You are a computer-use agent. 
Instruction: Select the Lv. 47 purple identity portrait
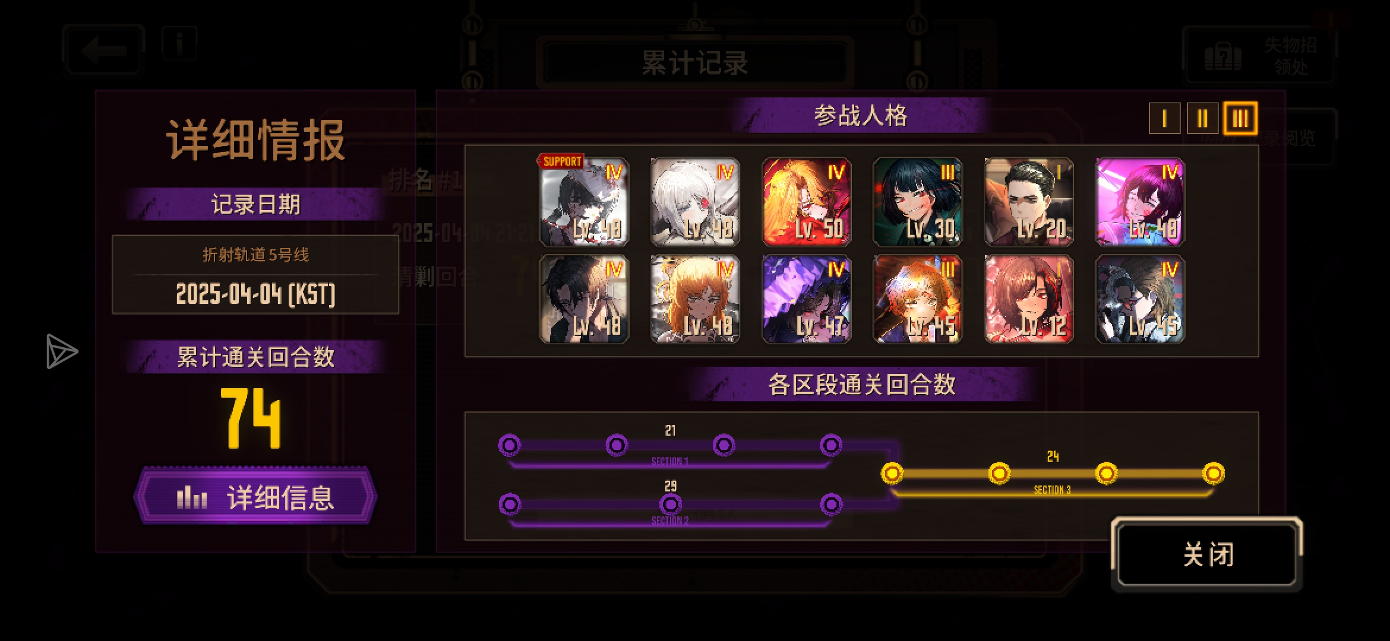tap(807, 299)
